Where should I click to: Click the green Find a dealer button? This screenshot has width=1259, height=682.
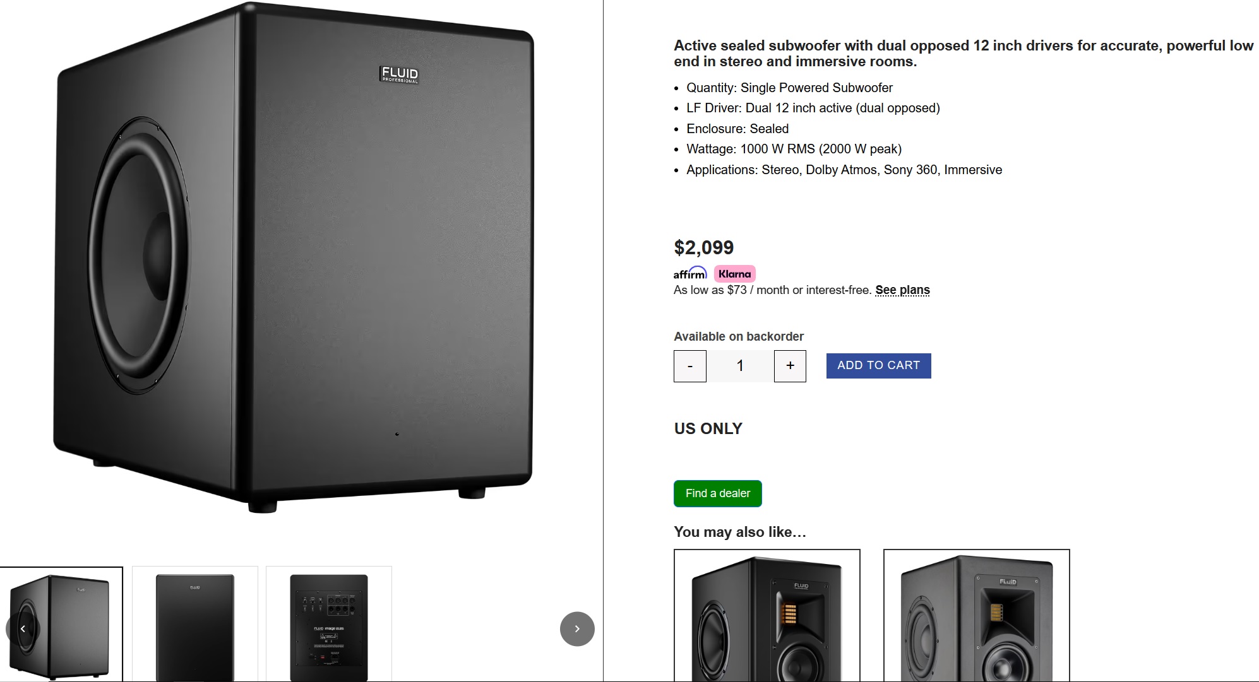(717, 493)
